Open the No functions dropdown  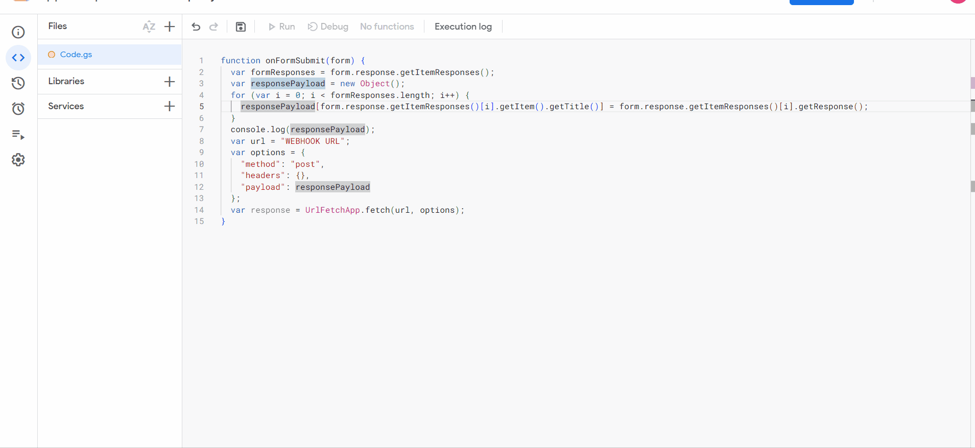tap(387, 27)
